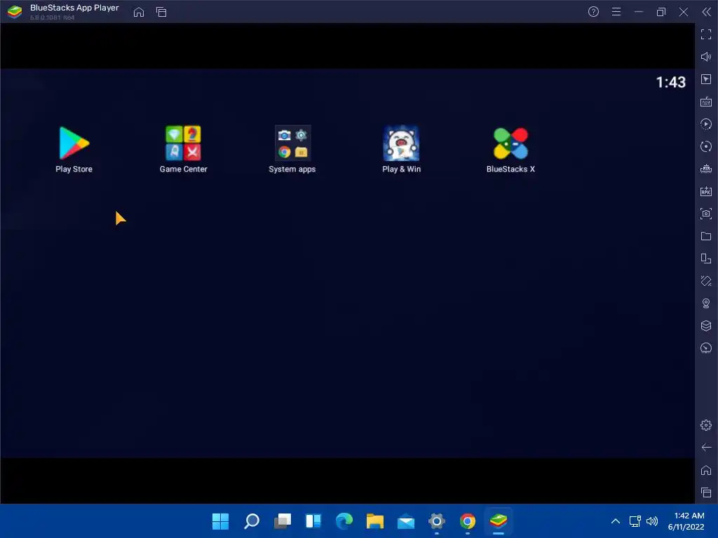Toggle cursor lock icon in sidebar
The image size is (718, 538).
[x=706, y=79]
